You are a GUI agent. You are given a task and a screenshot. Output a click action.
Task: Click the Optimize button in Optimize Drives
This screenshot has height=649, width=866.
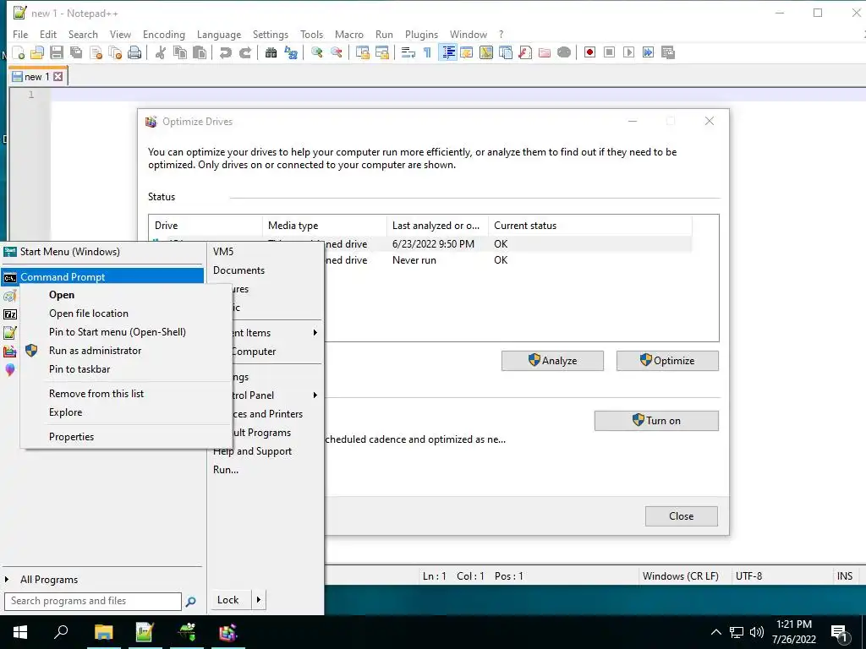point(667,361)
